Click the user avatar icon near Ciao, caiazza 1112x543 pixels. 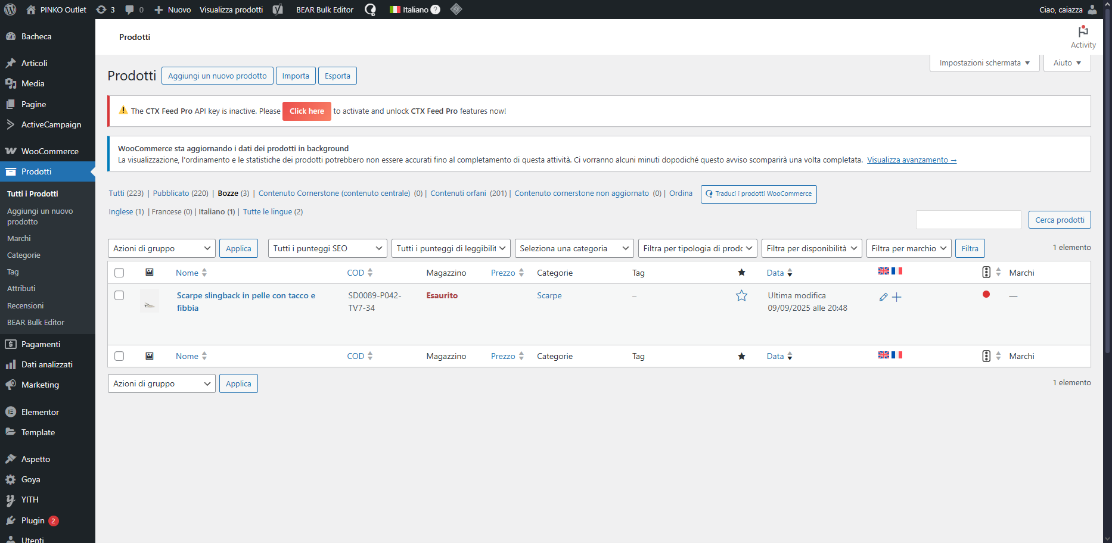tap(1092, 10)
